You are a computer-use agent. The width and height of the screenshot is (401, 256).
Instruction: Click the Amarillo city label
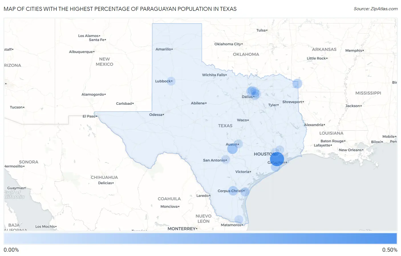pyautogui.click(x=163, y=49)
